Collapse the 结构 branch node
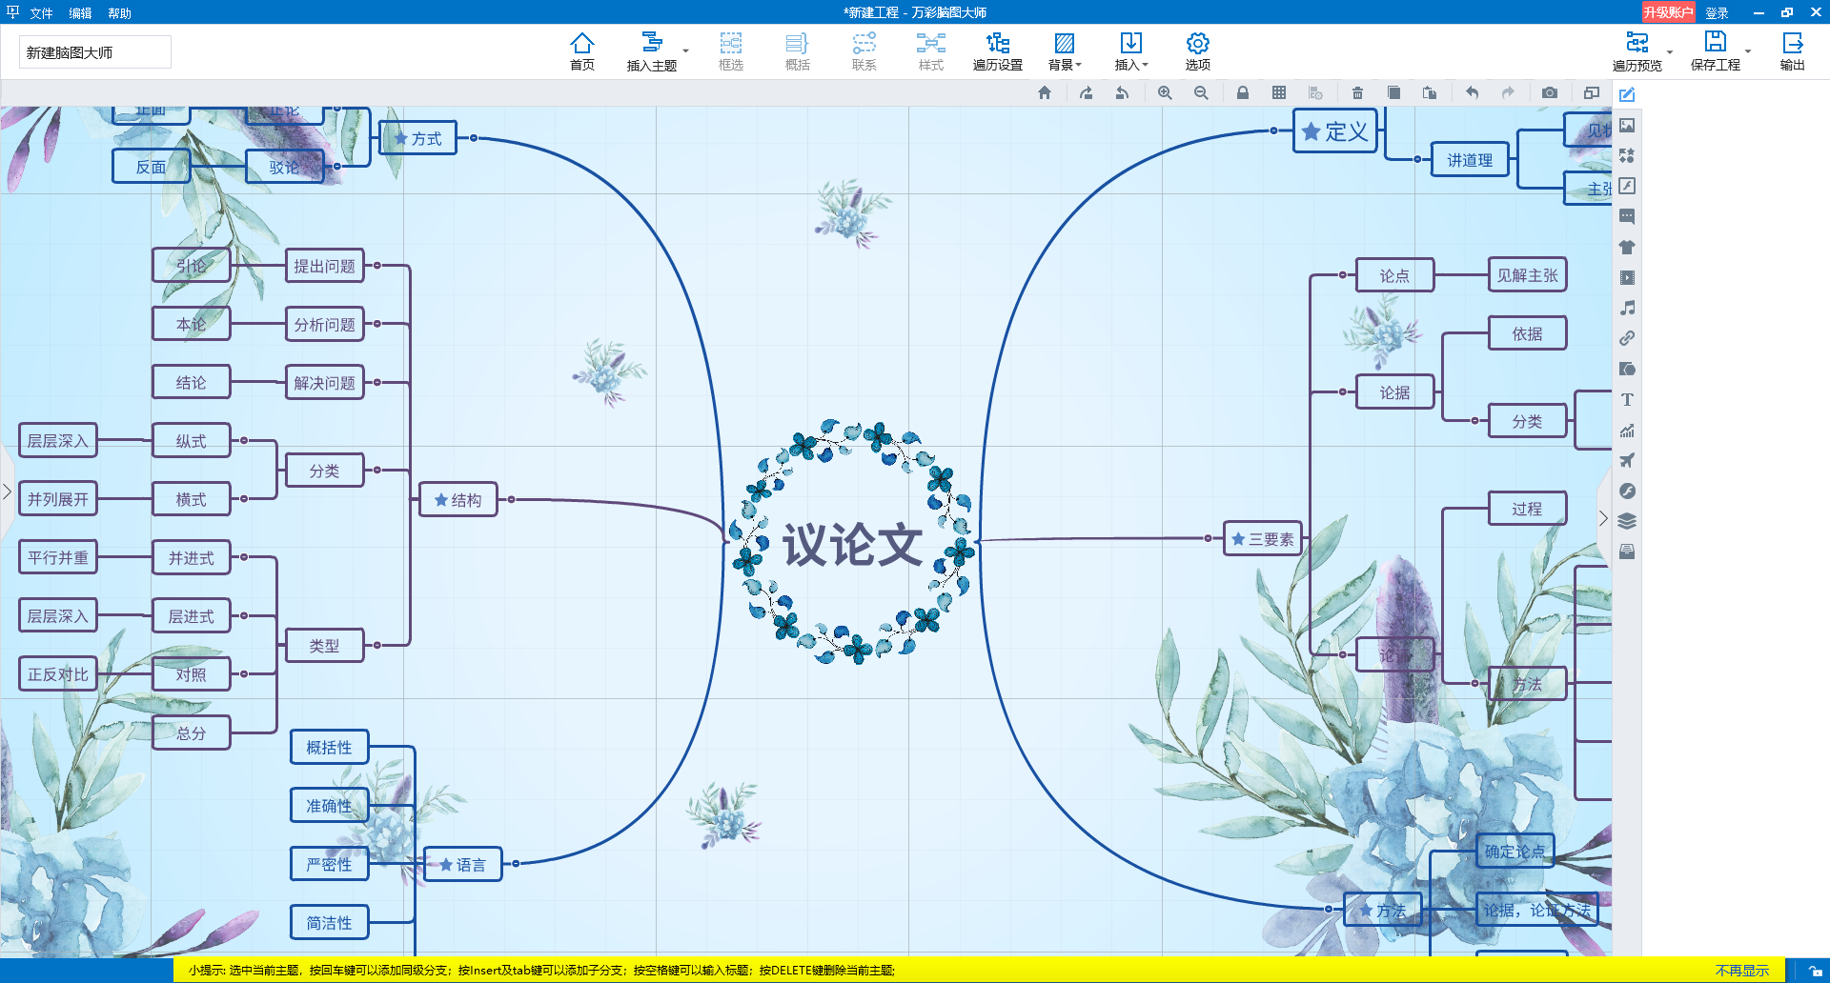 tap(512, 499)
